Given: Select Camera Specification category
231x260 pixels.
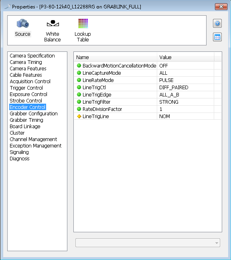Looking at the screenshot, I should coord(32,56).
